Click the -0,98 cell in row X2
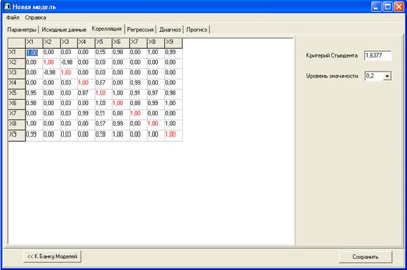The image size is (407, 270). (69, 63)
